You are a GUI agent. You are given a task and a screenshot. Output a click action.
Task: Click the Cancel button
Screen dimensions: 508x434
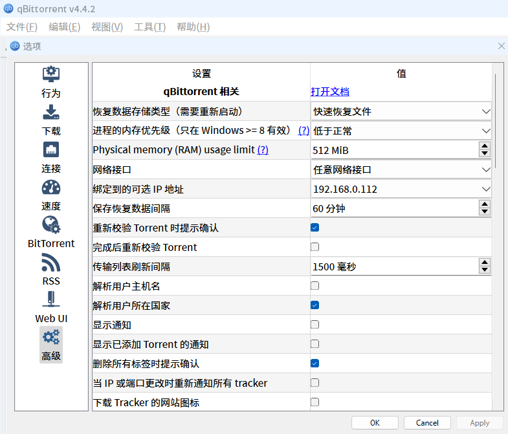coord(427,422)
